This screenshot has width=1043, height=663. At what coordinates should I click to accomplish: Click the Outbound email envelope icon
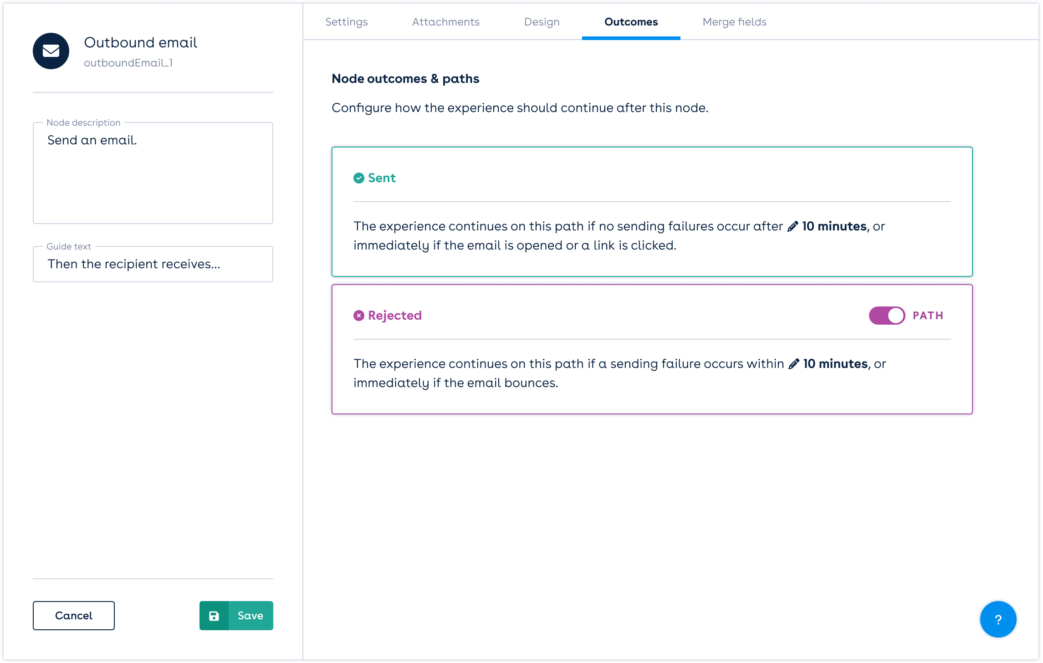pos(51,51)
